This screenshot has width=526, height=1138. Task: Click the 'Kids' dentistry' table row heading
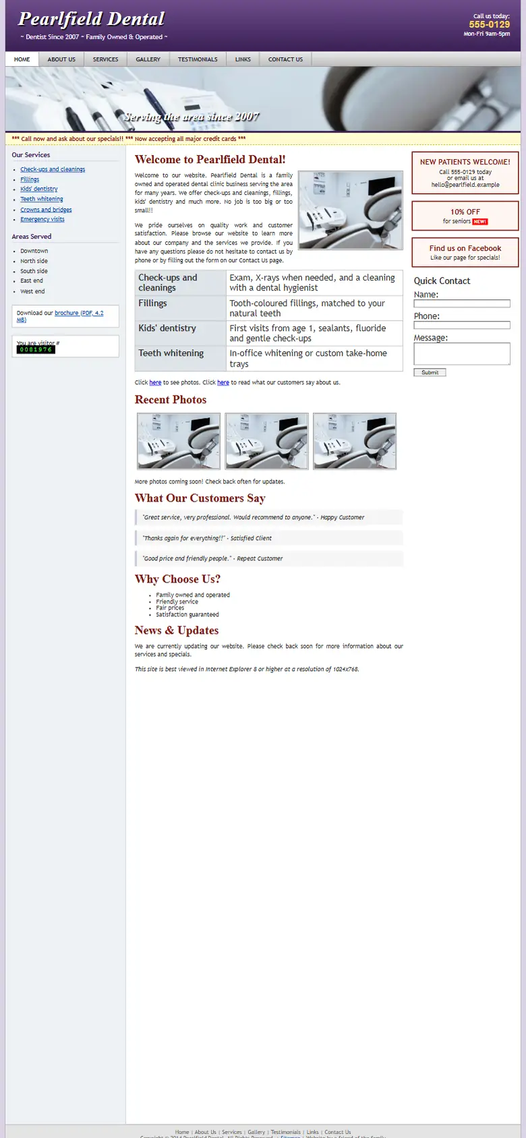click(x=181, y=333)
